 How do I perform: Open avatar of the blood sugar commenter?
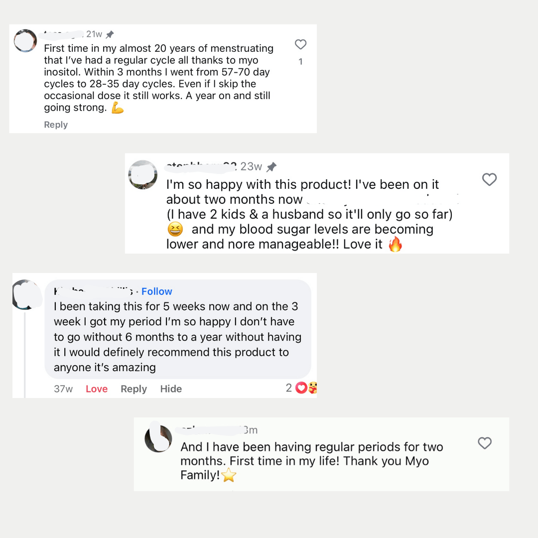pyautogui.click(x=143, y=175)
